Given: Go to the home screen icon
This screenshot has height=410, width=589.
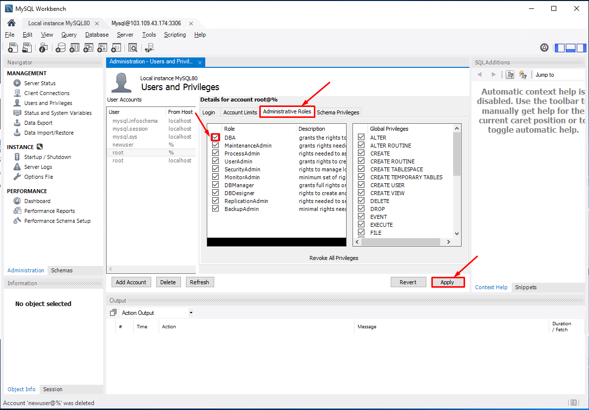Looking at the screenshot, I should point(11,23).
